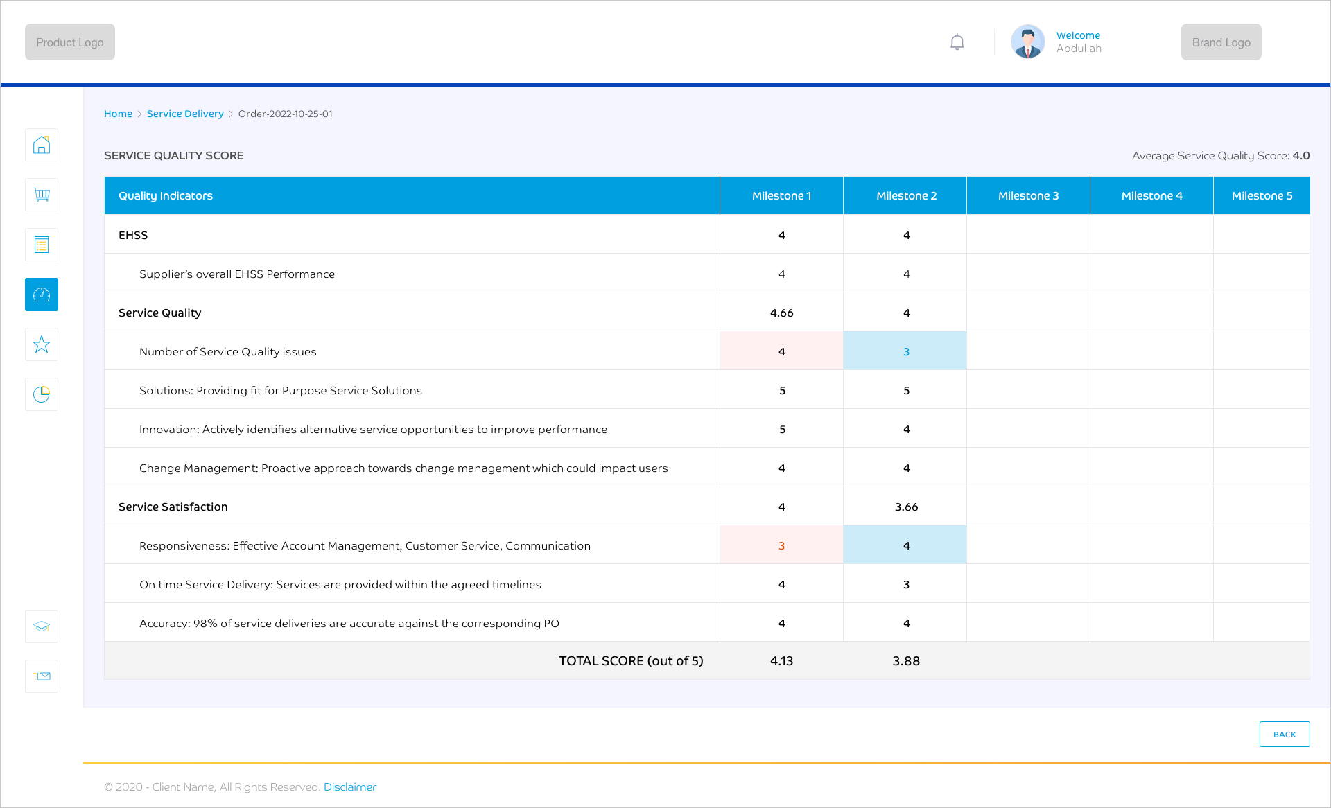Select the Milestone 3 column header
The image size is (1331, 808).
click(1028, 195)
